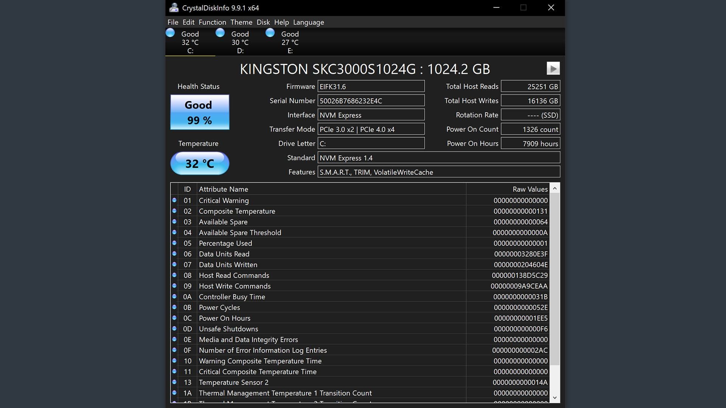This screenshot has height=408, width=726.
Task: Open the Disk menu
Action: point(263,22)
